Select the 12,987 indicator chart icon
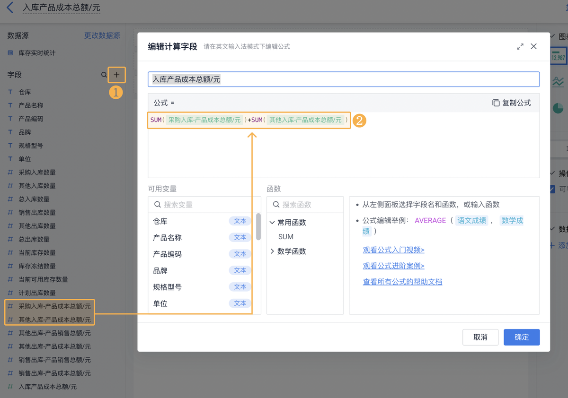The width and height of the screenshot is (568, 398). point(559,55)
